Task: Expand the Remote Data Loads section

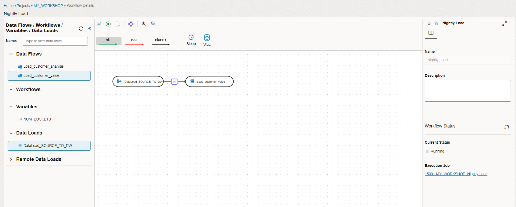Action: click(x=11, y=160)
